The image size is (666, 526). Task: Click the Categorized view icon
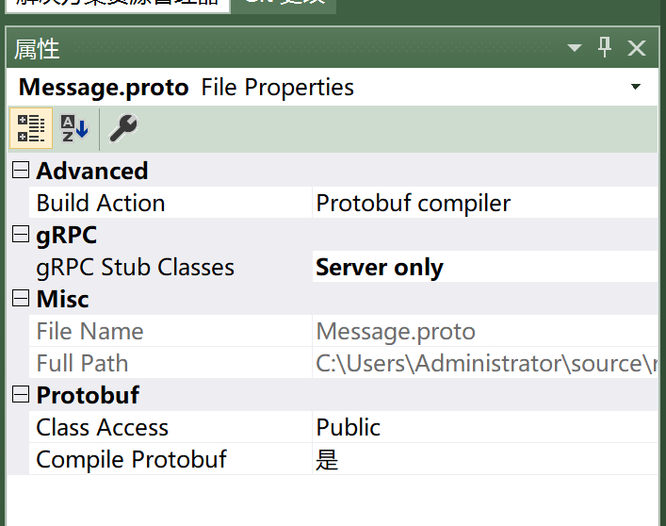coord(31,129)
